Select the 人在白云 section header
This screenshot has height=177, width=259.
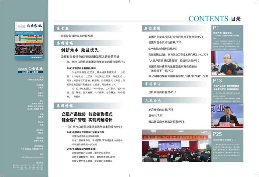pyautogui.click(x=152, y=100)
